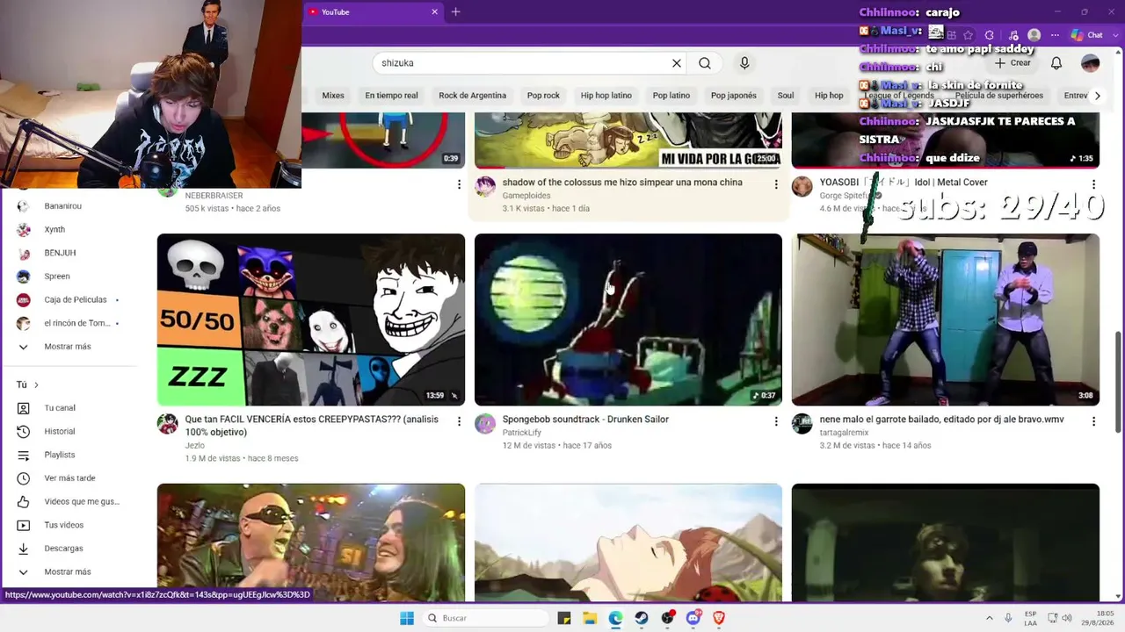The height and width of the screenshot is (632, 1125).
Task: Select the Rock de Argentina filter chip
Action: click(472, 96)
